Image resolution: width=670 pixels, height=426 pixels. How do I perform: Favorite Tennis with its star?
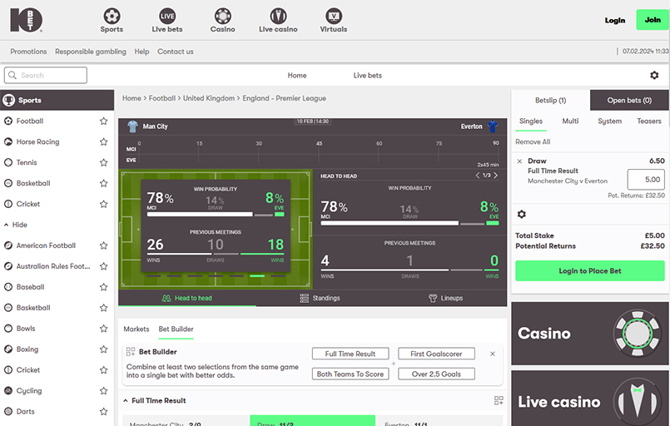click(103, 162)
